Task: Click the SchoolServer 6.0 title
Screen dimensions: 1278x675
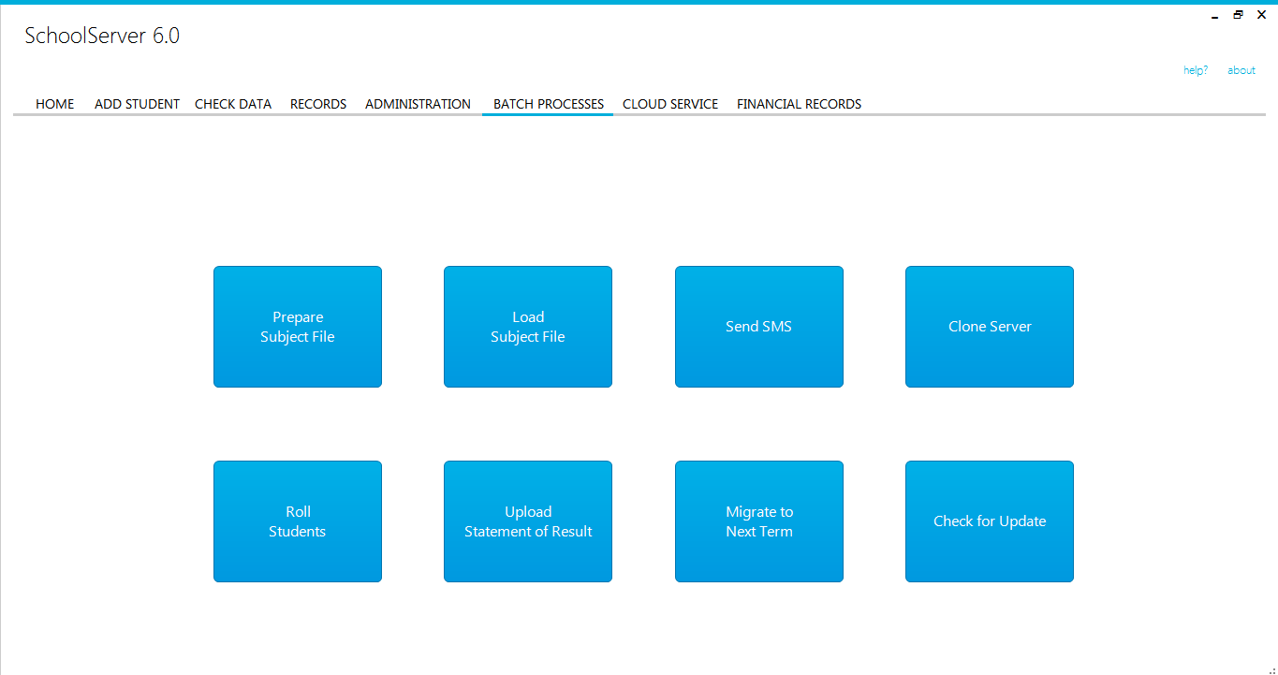Action: [x=101, y=35]
